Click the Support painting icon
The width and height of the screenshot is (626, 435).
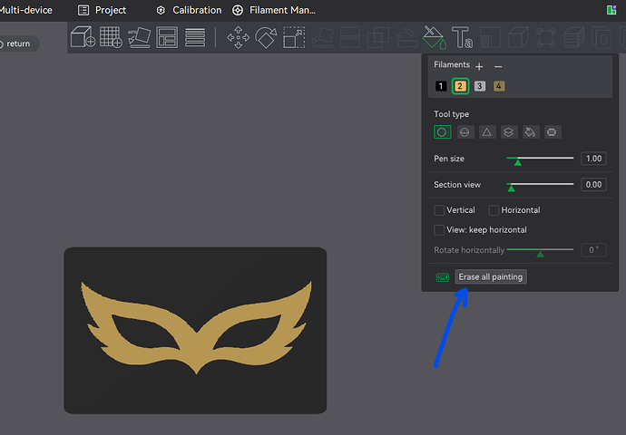[x=406, y=37]
